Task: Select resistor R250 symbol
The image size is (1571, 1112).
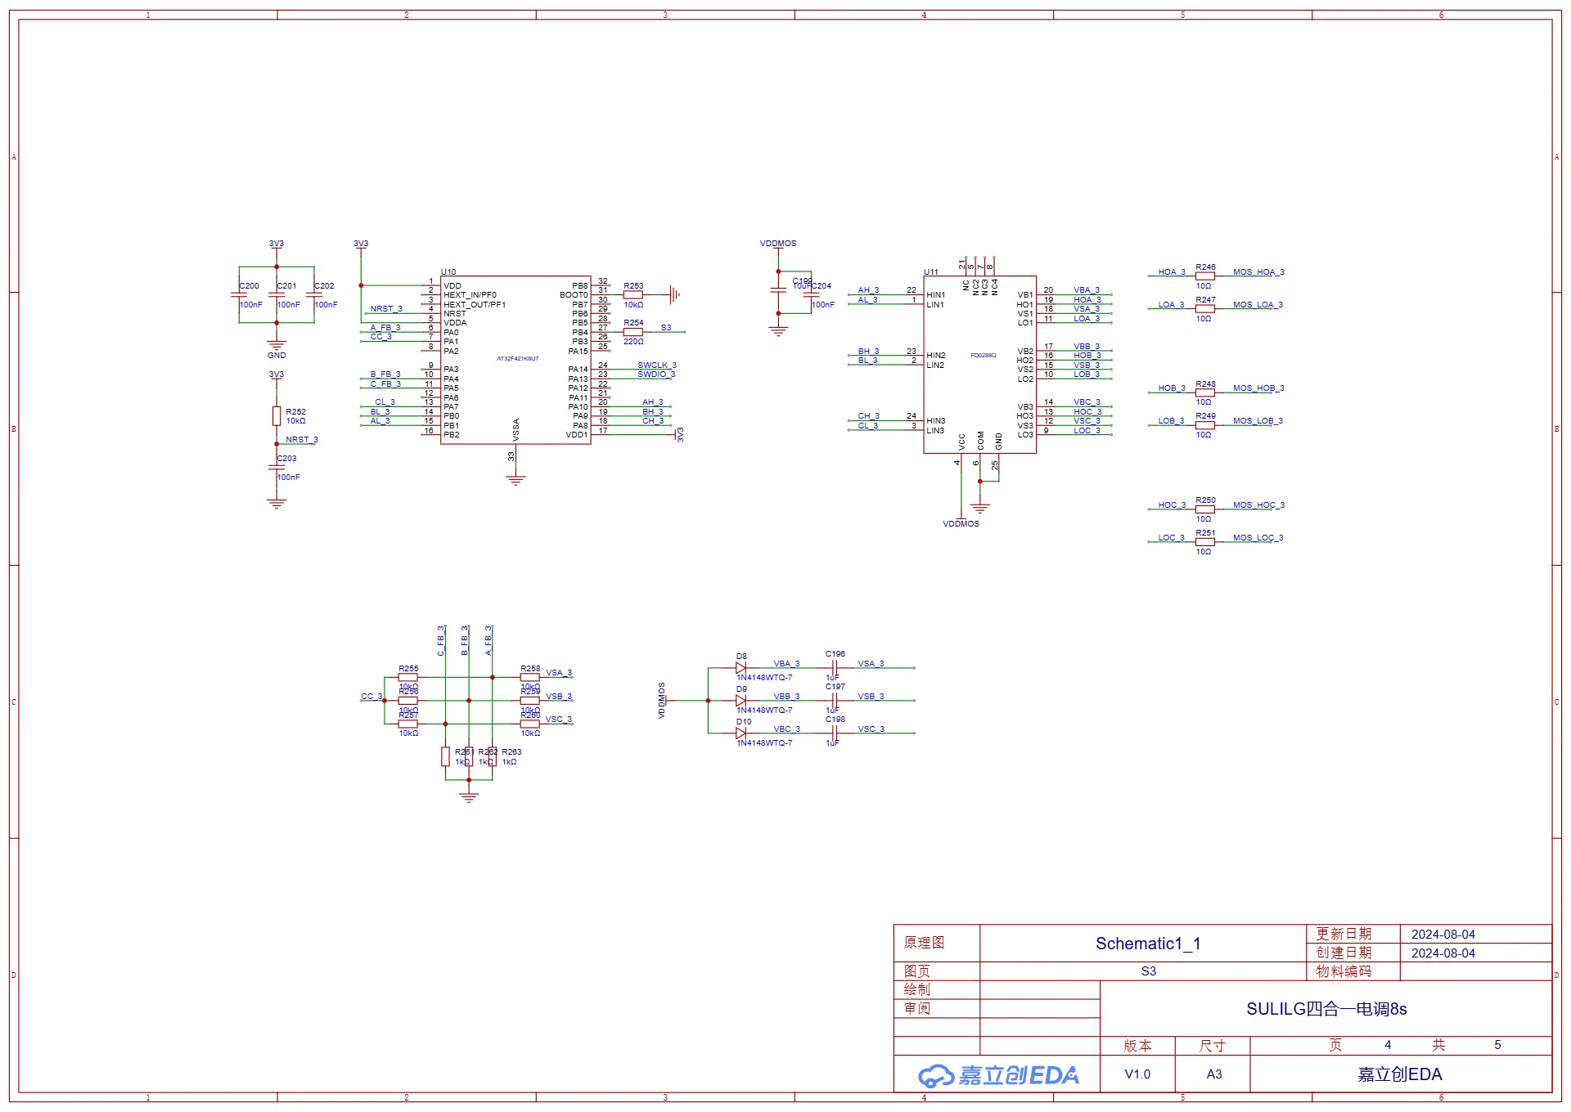Action: click(1204, 509)
